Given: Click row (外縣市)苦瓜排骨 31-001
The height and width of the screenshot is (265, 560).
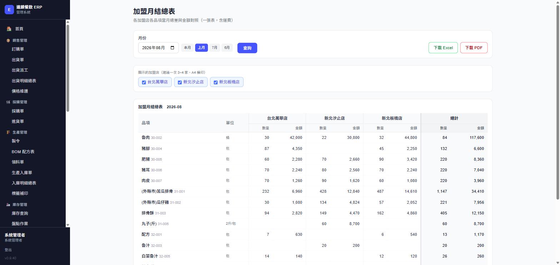Looking at the screenshot, I should (313, 191).
